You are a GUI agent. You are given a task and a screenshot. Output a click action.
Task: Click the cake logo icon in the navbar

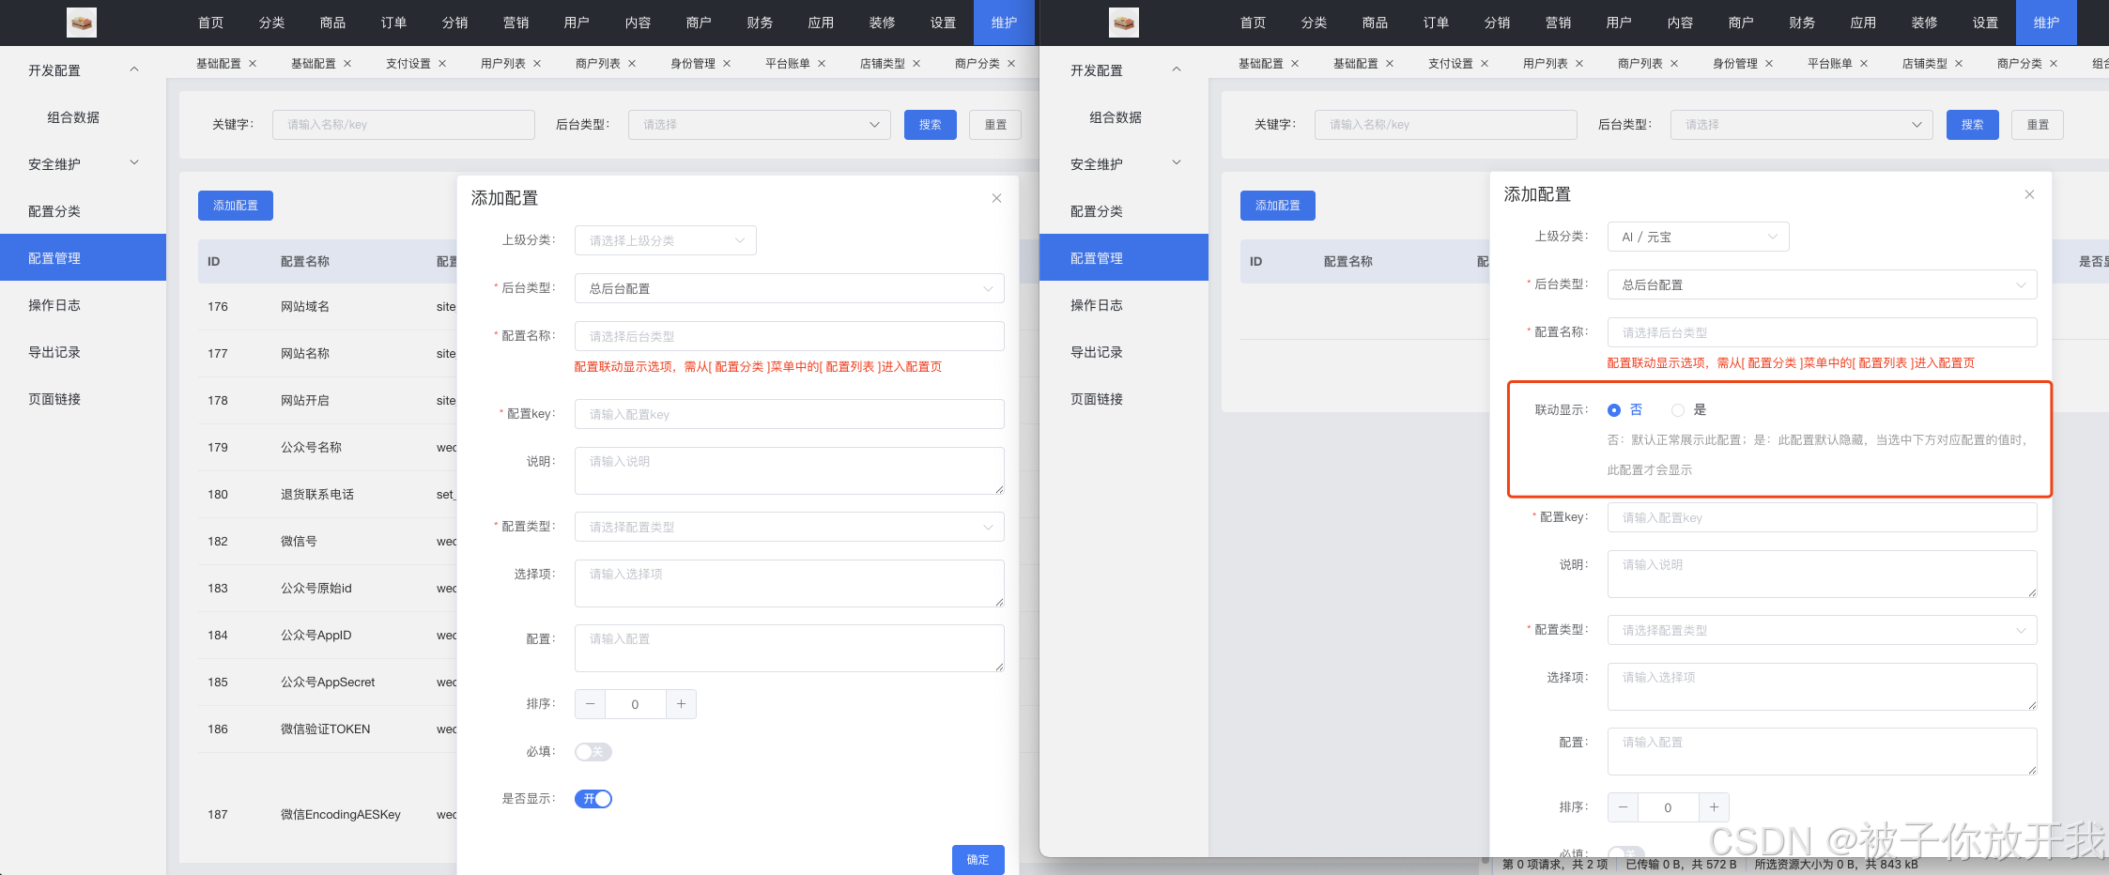[82, 23]
